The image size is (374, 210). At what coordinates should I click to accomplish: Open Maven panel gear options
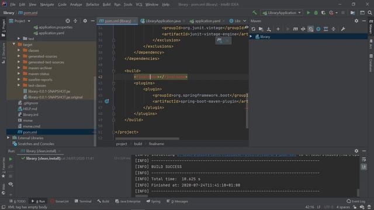pyautogui.click(x=356, y=21)
